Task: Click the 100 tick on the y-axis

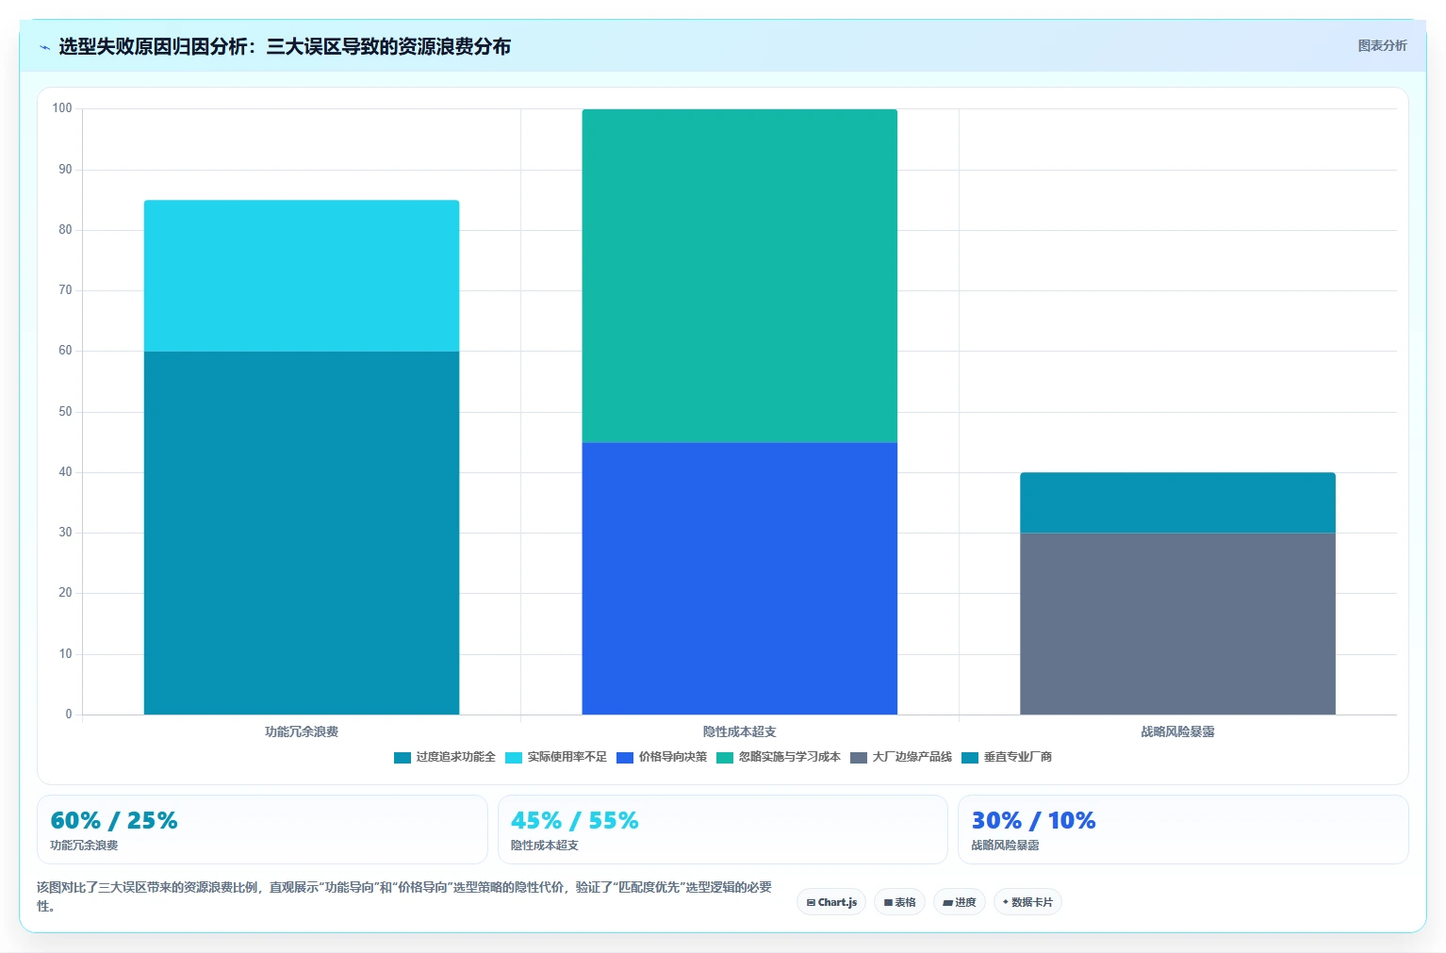Action: click(62, 108)
